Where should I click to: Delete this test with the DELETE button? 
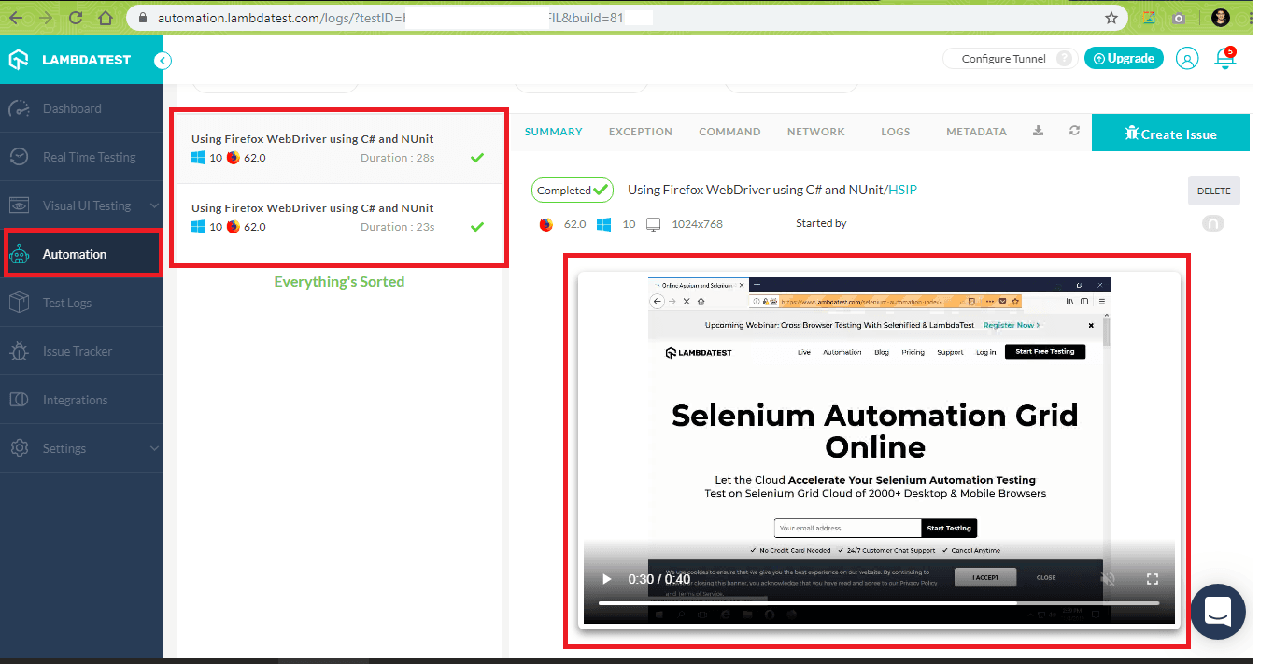(x=1213, y=191)
